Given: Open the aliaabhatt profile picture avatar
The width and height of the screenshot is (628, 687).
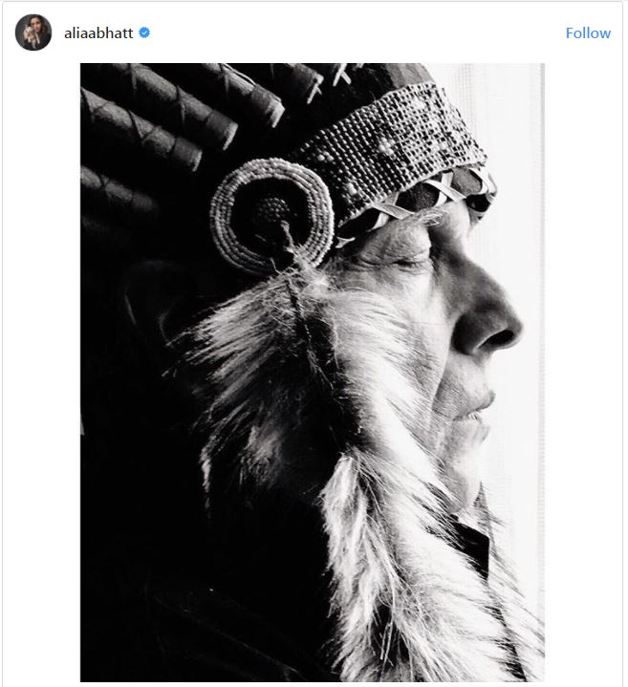Looking at the screenshot, I should click(x=33, y=32).
